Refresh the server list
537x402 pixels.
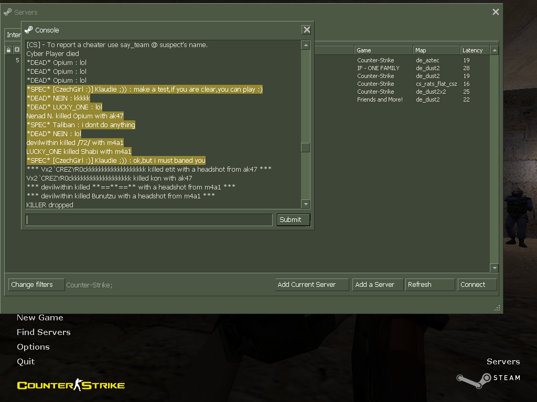pos(430,285)
